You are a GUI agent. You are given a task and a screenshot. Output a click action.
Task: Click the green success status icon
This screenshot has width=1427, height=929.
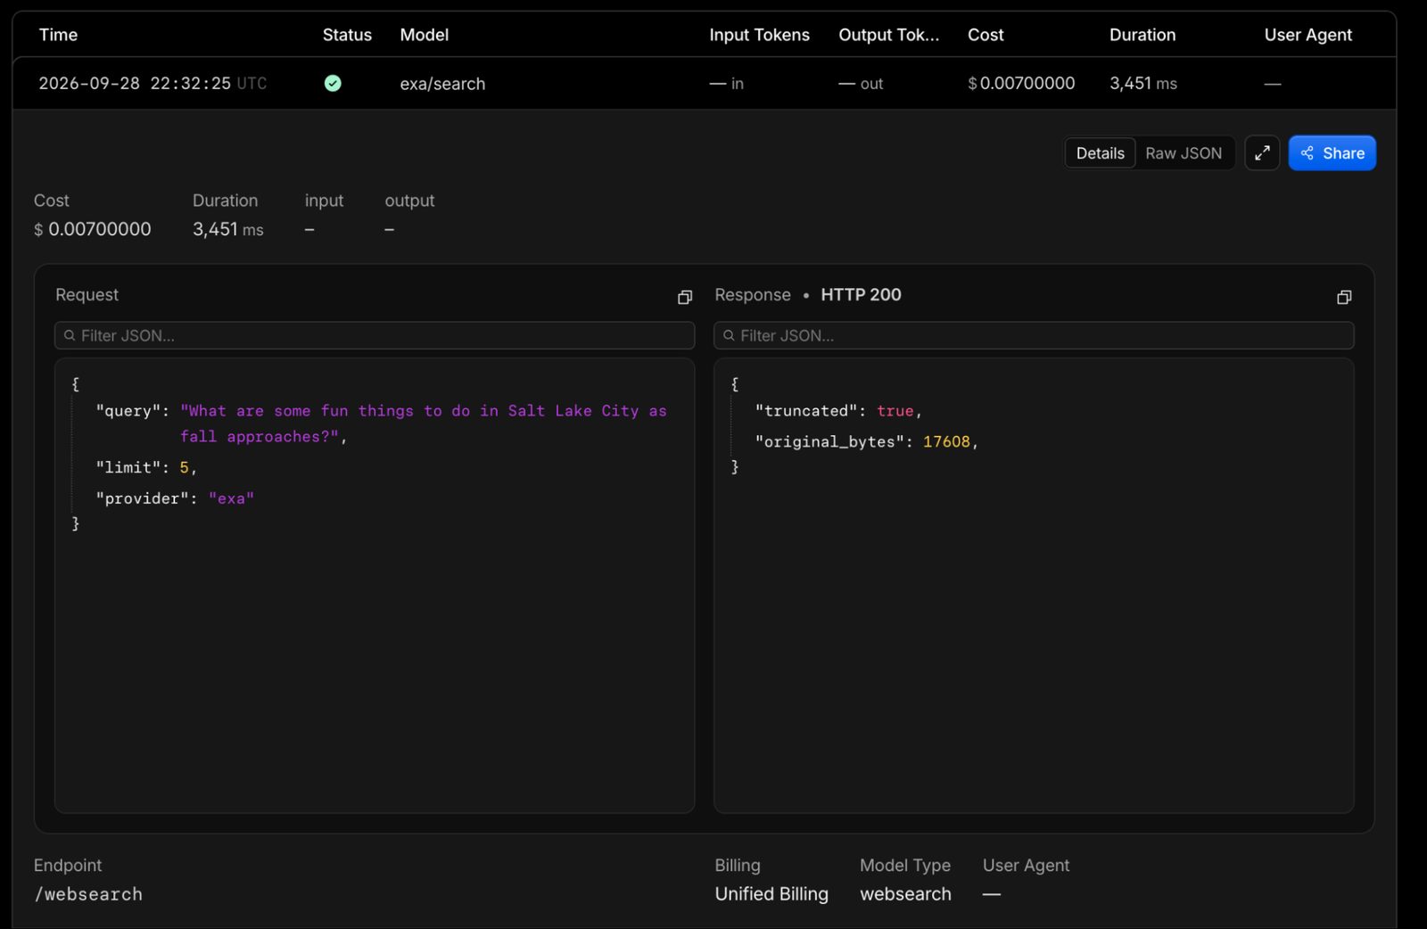pos(333,83)
